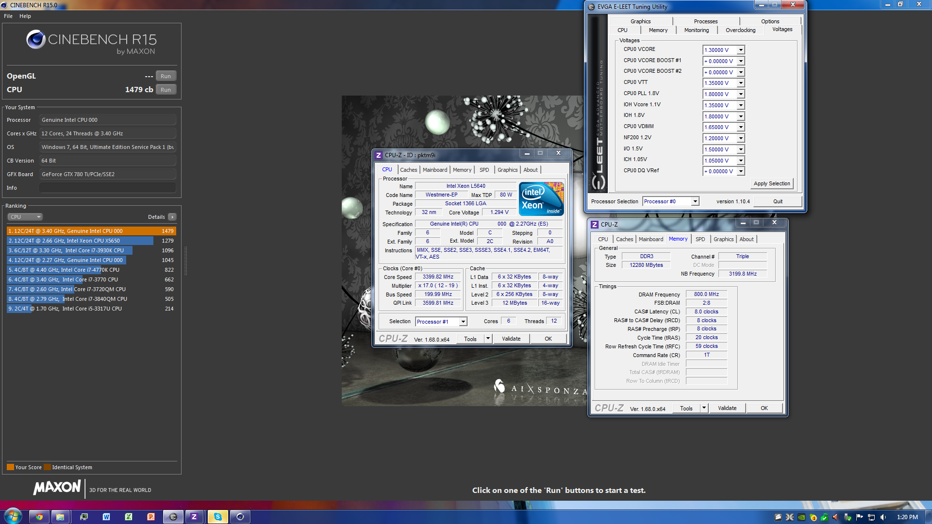Open the Windows Start menu

13,516
